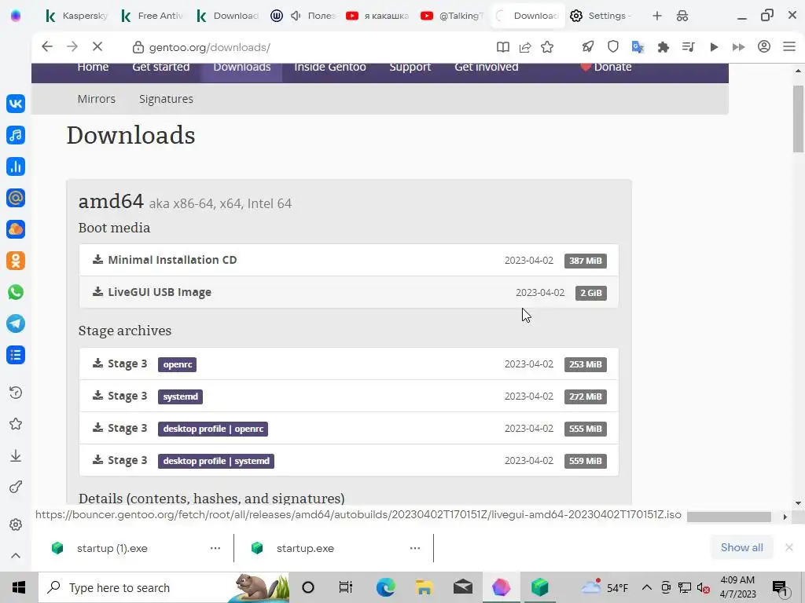Go back to previous page
Screen dimensions: 805x603
pyautogui.click(x=46, y=46)
